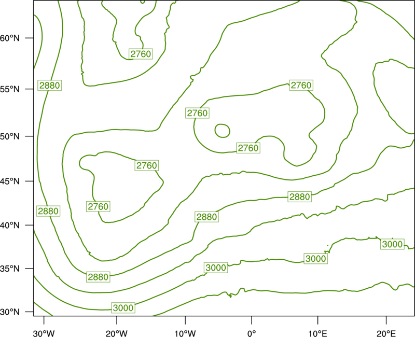Click the 2760 contour label closest to 60°N

pos(141,54)
